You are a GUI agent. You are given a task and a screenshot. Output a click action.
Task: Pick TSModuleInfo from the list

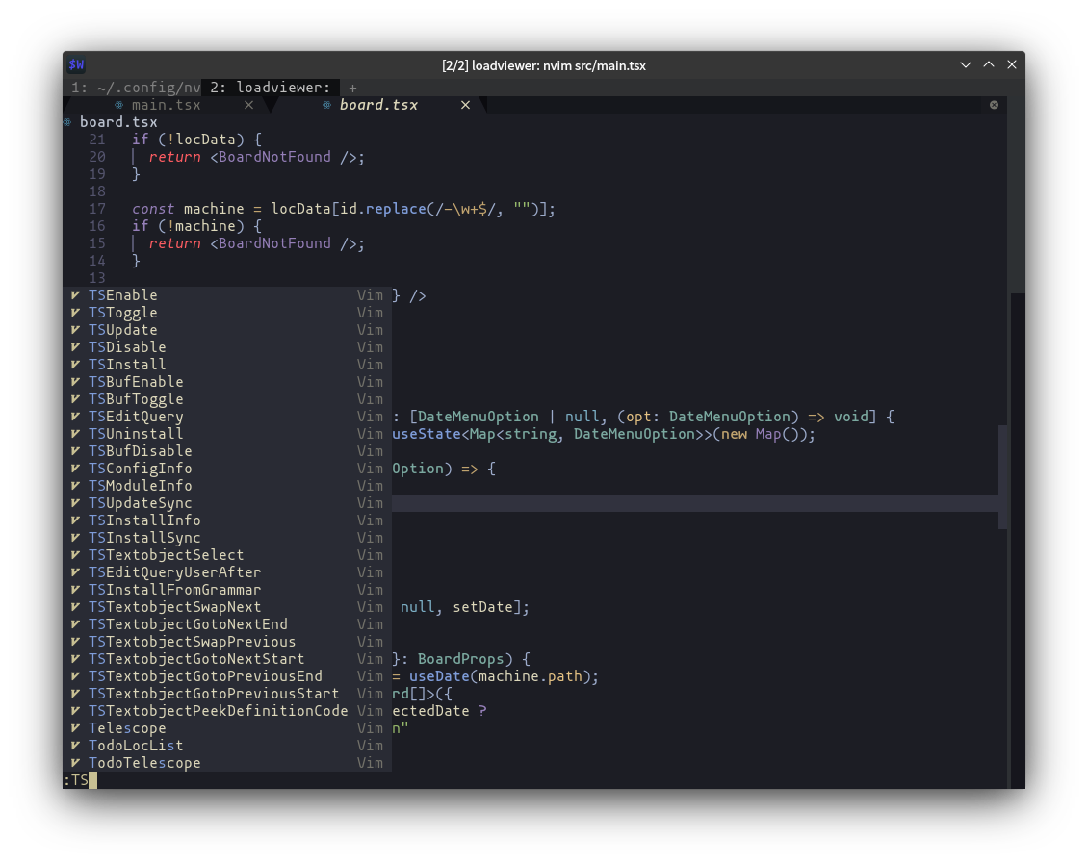pos(227,486)
